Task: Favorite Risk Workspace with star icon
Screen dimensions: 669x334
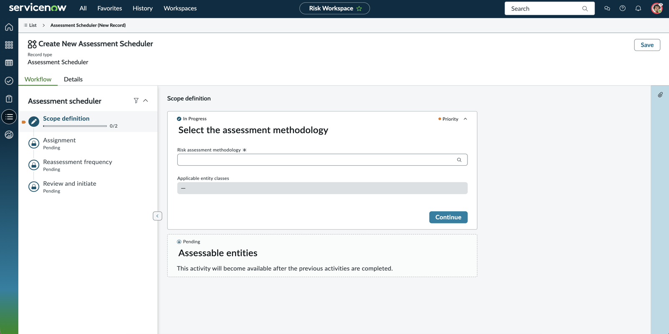Action: tap(359, 8)
